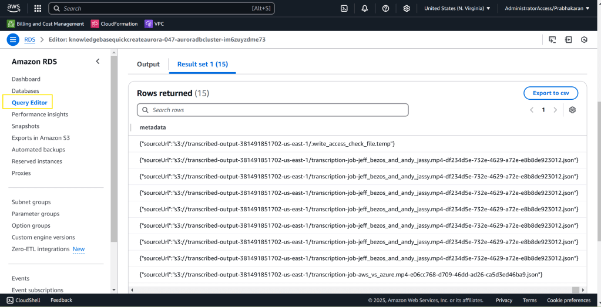Open the AWS services grid menu
Screen dimensions: 601x307
(x=38, y=8)
